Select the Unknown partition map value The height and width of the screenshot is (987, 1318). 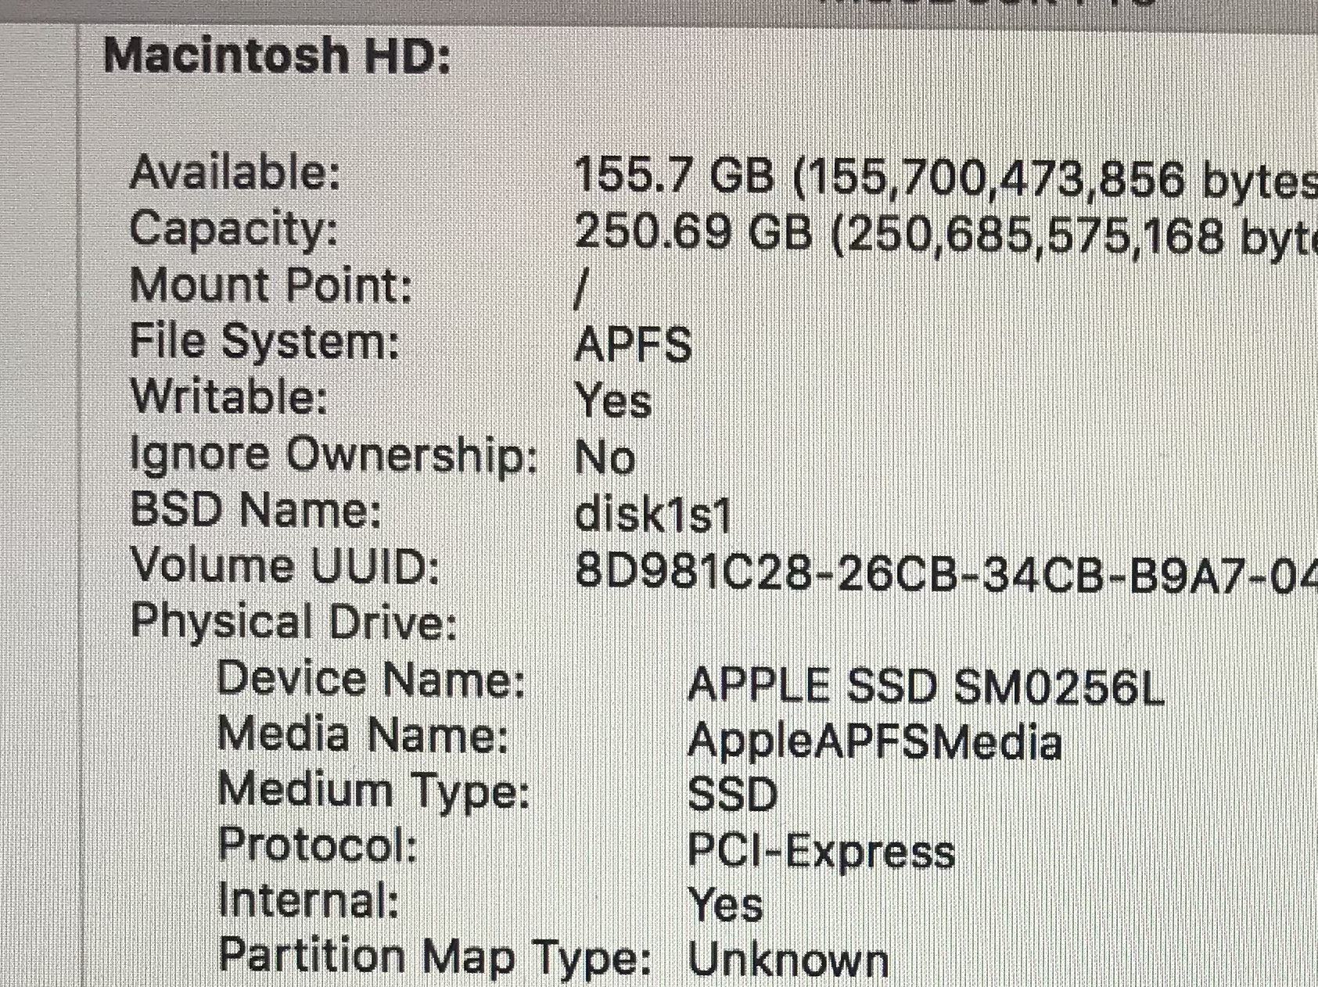point(788,960)
